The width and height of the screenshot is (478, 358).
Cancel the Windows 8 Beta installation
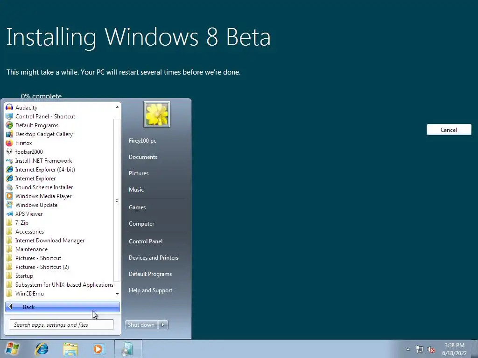click(x=449, y=130)
